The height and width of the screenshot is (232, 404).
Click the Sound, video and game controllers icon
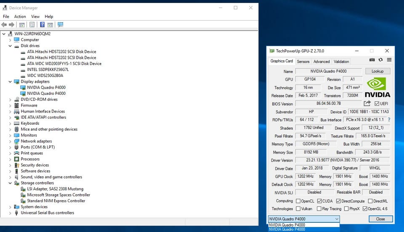17,177
